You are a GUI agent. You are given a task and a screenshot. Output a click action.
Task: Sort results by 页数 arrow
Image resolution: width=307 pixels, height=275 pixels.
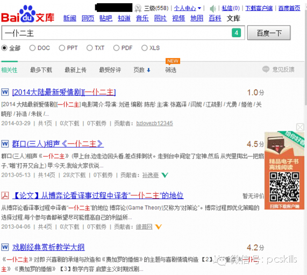(x=148, y=70)
